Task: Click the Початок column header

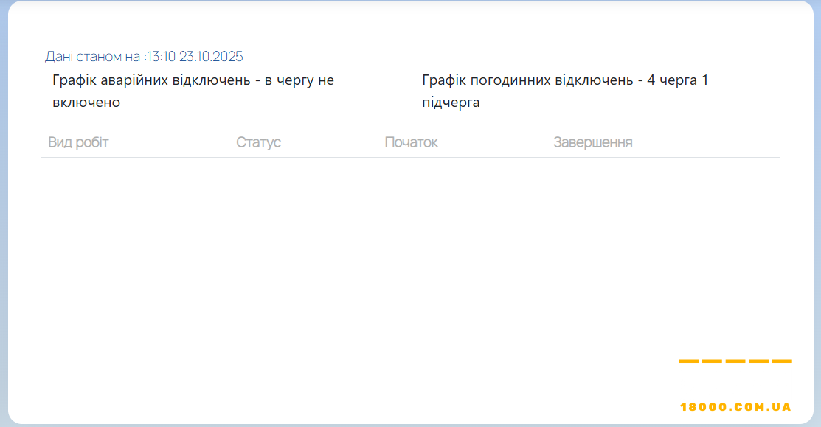Action: click(x=411, y=142)
